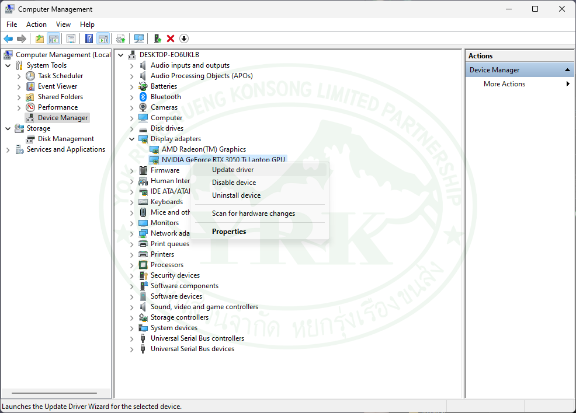Collapse the DESKTOP-EO6UKLB root node
Image resolution: width=576 pixels, height=413 pixels.
pos(120,55)
